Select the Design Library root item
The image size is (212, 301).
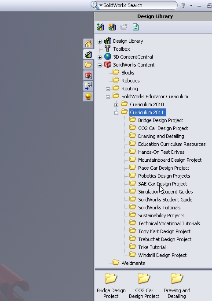[x=128, y=41]
